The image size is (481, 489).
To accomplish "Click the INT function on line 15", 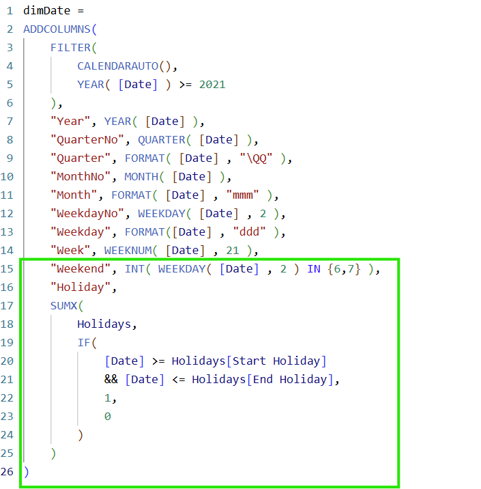I will coord(134,269).
